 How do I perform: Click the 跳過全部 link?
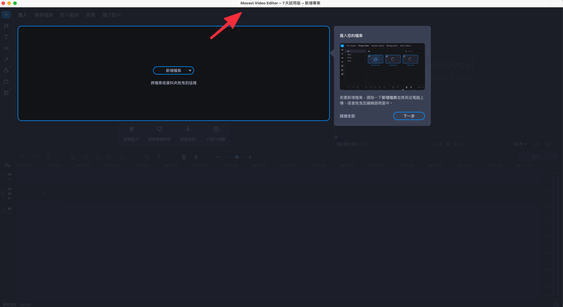tap(347, 116)
